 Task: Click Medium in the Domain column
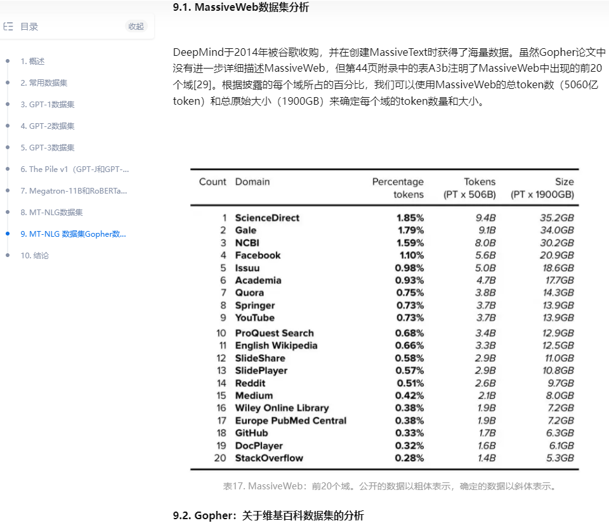pos(254,395)
